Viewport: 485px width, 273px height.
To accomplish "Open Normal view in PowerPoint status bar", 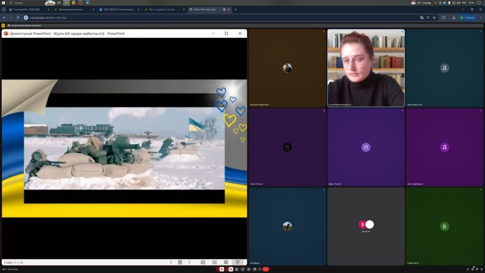I will coord(203,262).
